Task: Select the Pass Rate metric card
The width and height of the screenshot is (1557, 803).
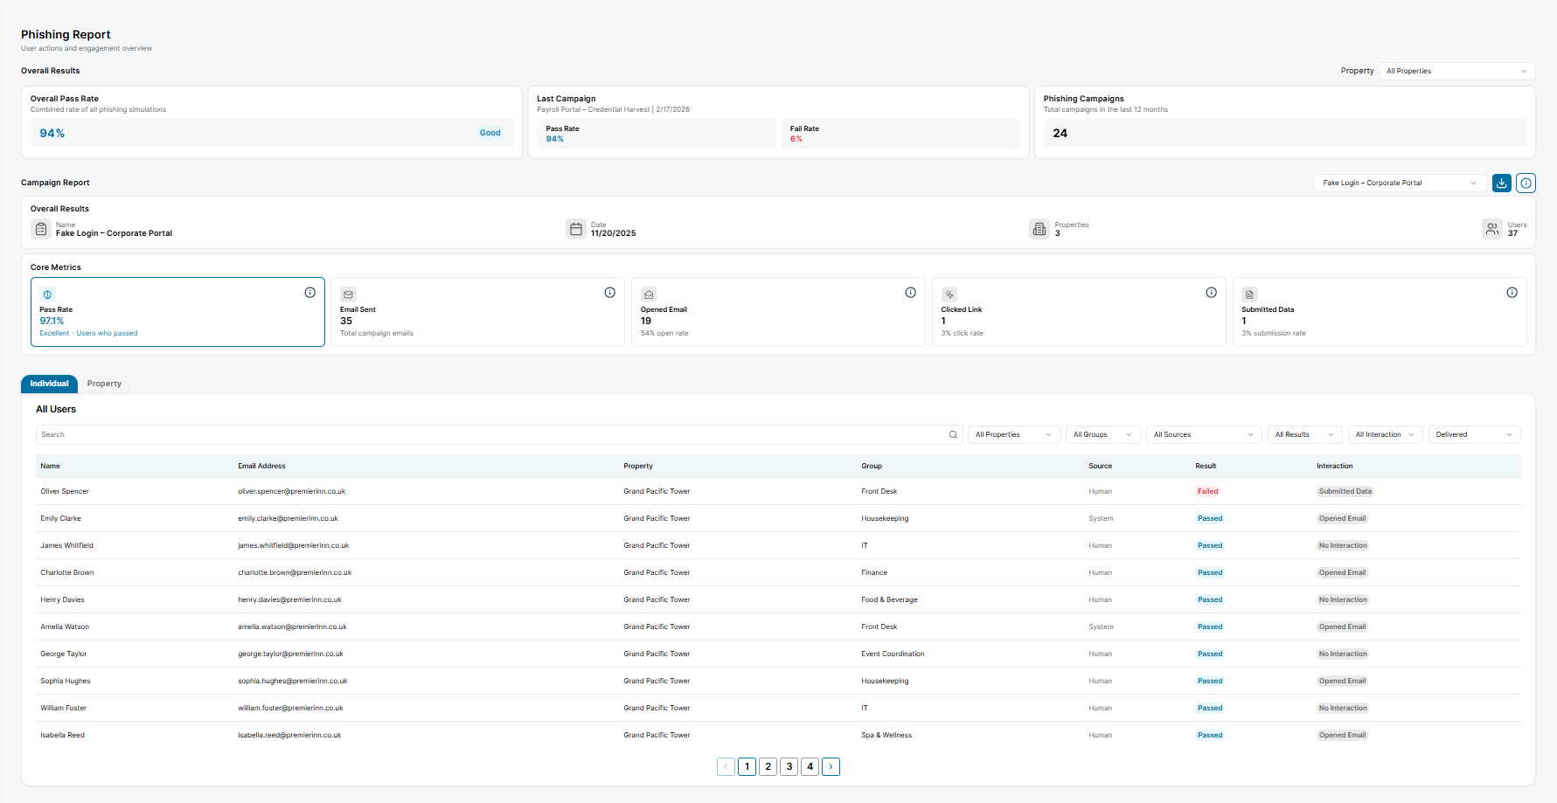Action: [x=177, y=312]
